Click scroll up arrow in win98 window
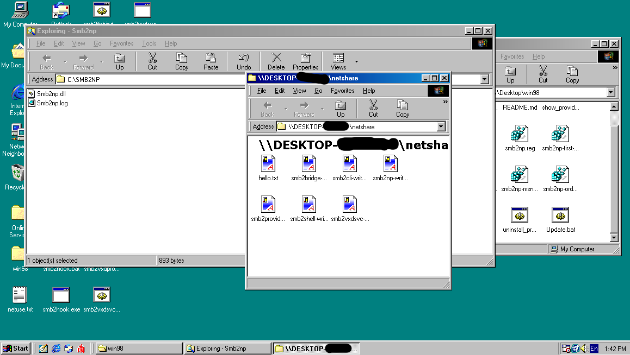This screenshot has width=630, height=355. coord(614,106)
